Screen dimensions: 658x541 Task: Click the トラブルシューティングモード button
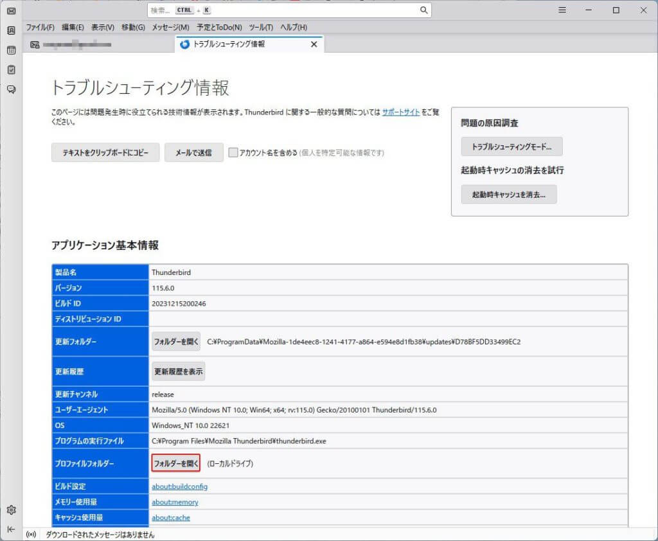click(511, 146)
